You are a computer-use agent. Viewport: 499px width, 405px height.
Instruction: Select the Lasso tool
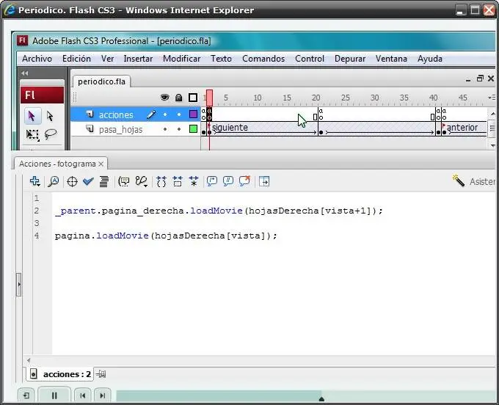point(51,134)
